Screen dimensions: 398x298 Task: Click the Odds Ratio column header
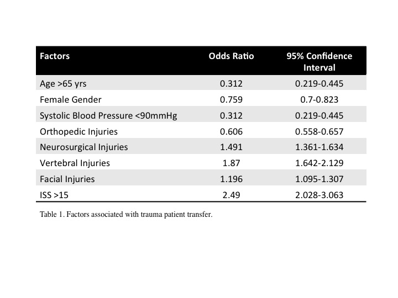point(231,56)
